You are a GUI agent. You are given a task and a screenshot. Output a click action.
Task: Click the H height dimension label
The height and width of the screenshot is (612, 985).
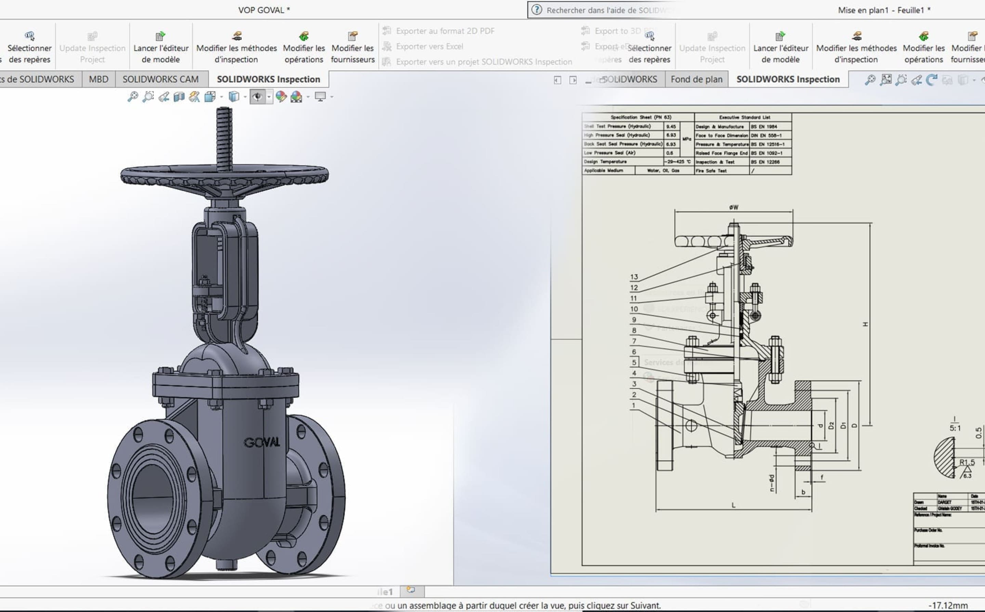pos(865,324)
